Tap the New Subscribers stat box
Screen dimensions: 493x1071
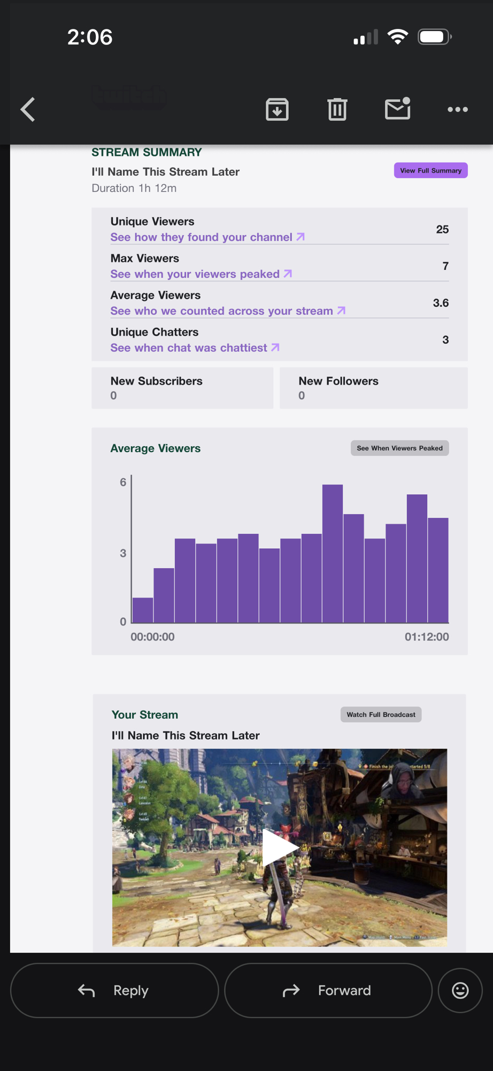click(182, 388)
